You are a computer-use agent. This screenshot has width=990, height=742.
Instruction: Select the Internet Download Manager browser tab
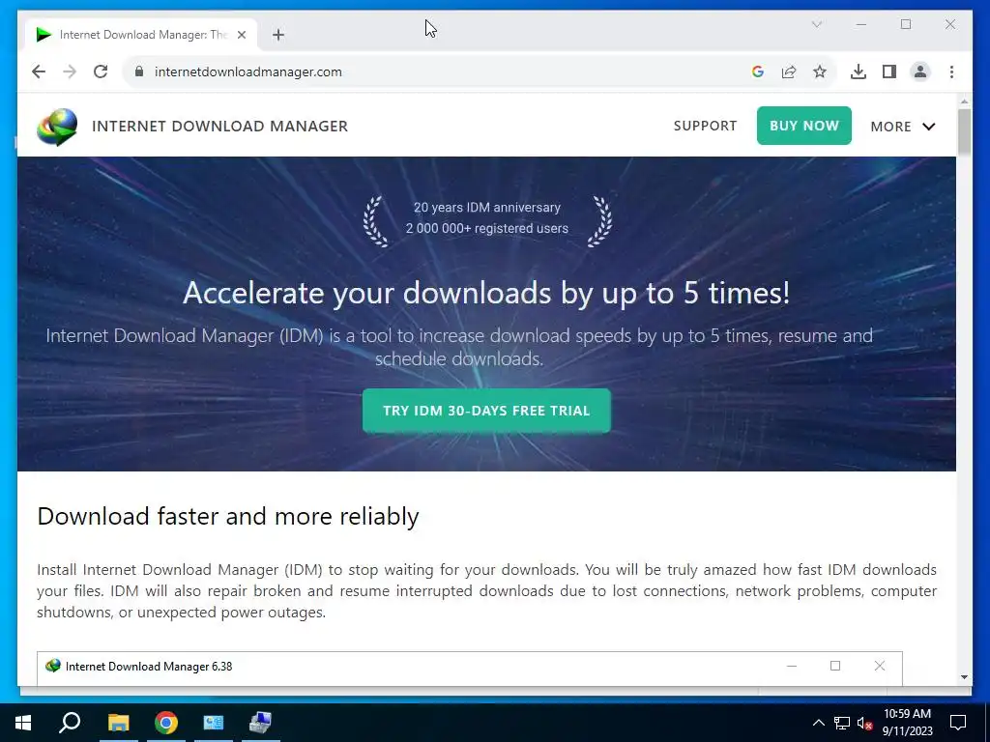(x=140, y=35)
